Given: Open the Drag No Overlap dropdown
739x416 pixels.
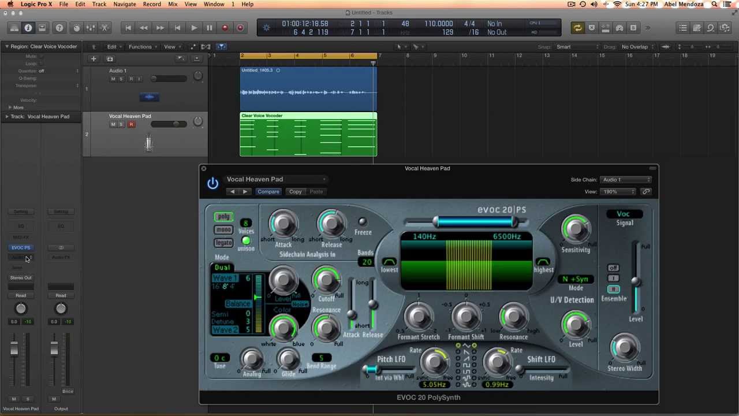Looking at the screenshot, I should tap(637, 47).
